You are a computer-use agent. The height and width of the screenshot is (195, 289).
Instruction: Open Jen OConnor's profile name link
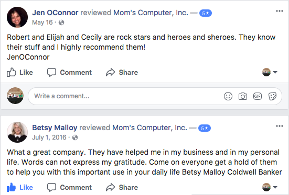55,13
